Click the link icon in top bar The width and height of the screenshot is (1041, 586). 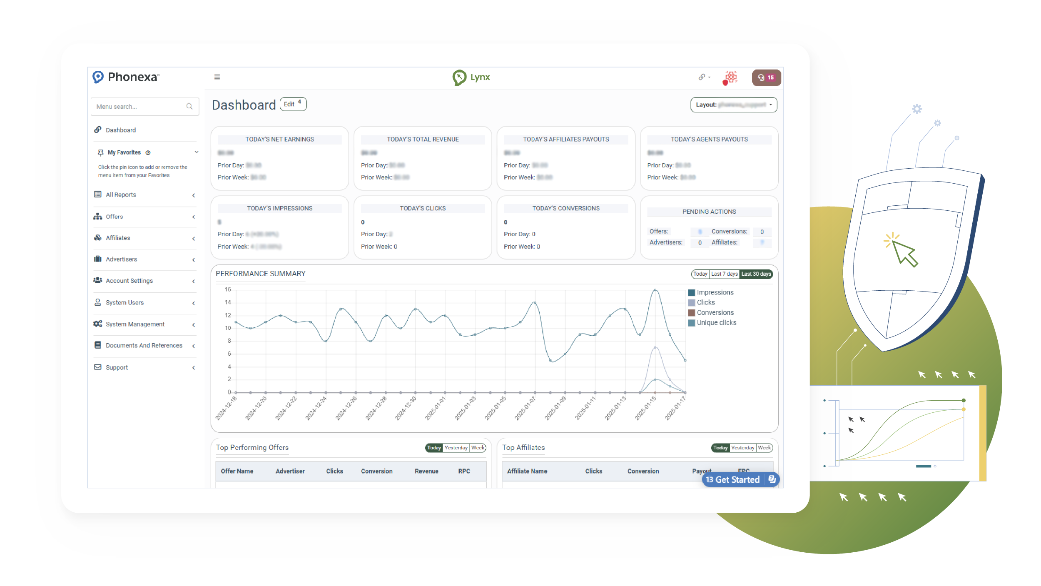(x=702, y=77)
